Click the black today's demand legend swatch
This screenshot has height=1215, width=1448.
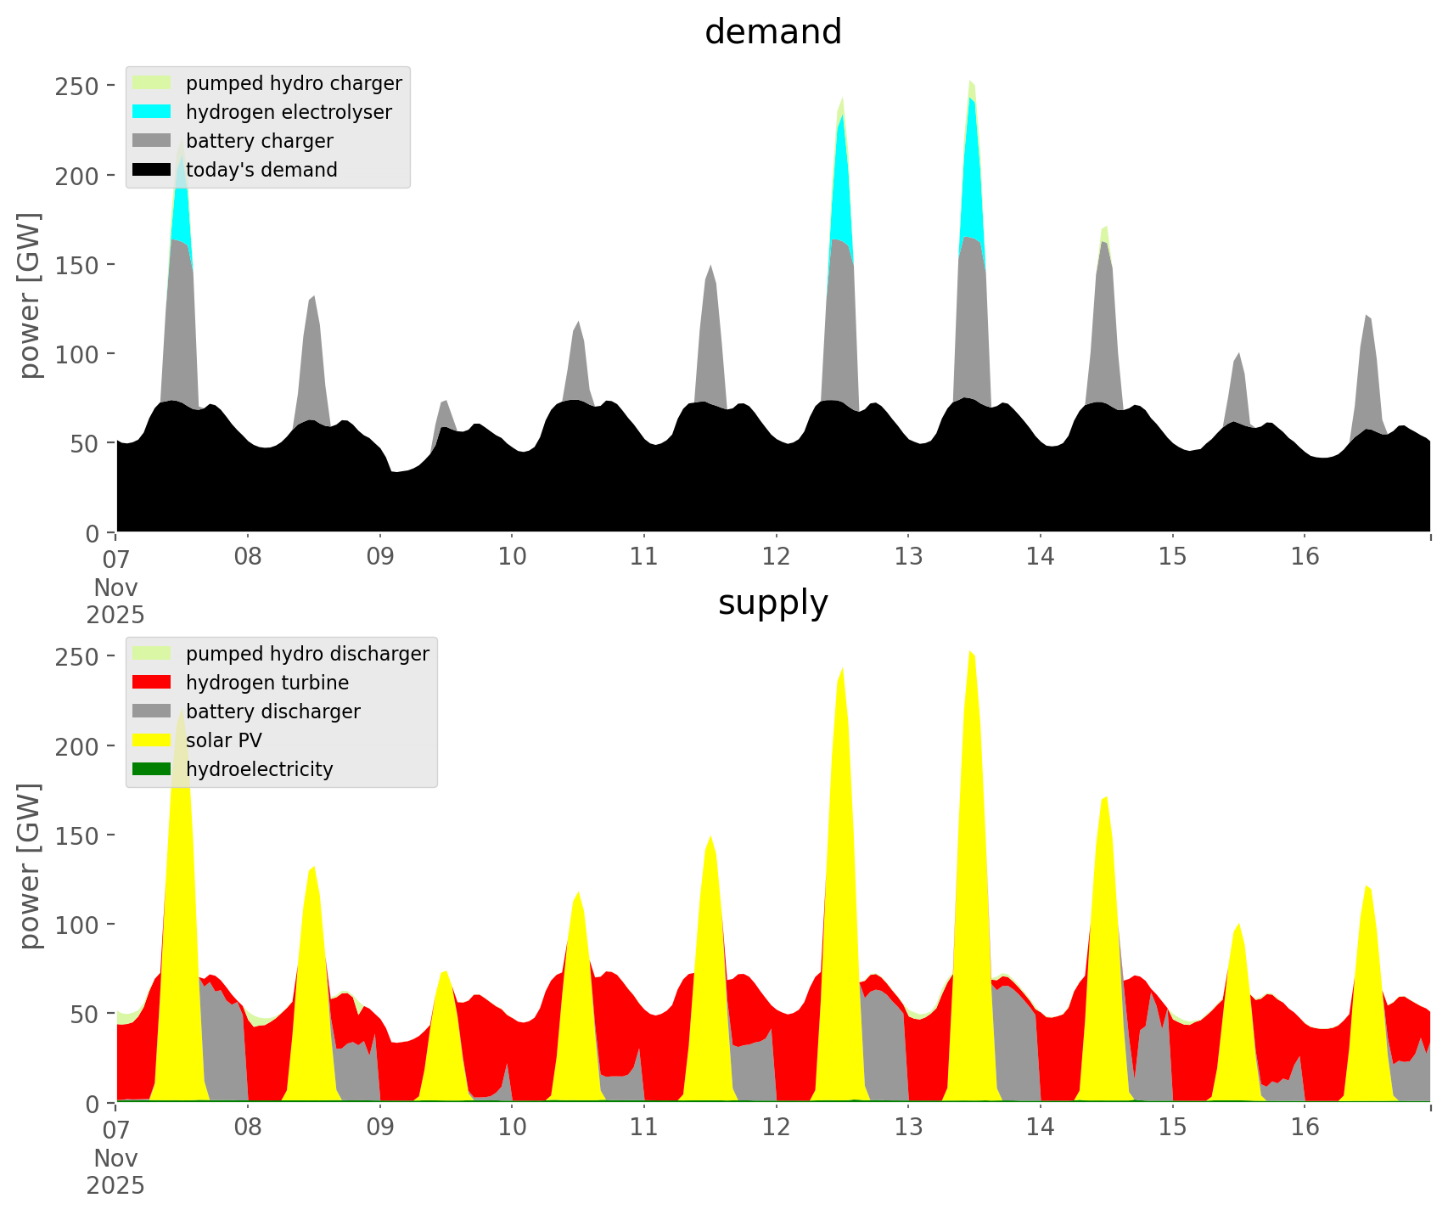click(x=151, y=170)
